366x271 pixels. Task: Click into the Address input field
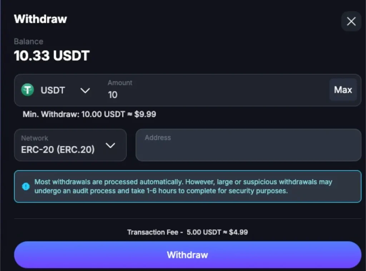pos(248,148)
